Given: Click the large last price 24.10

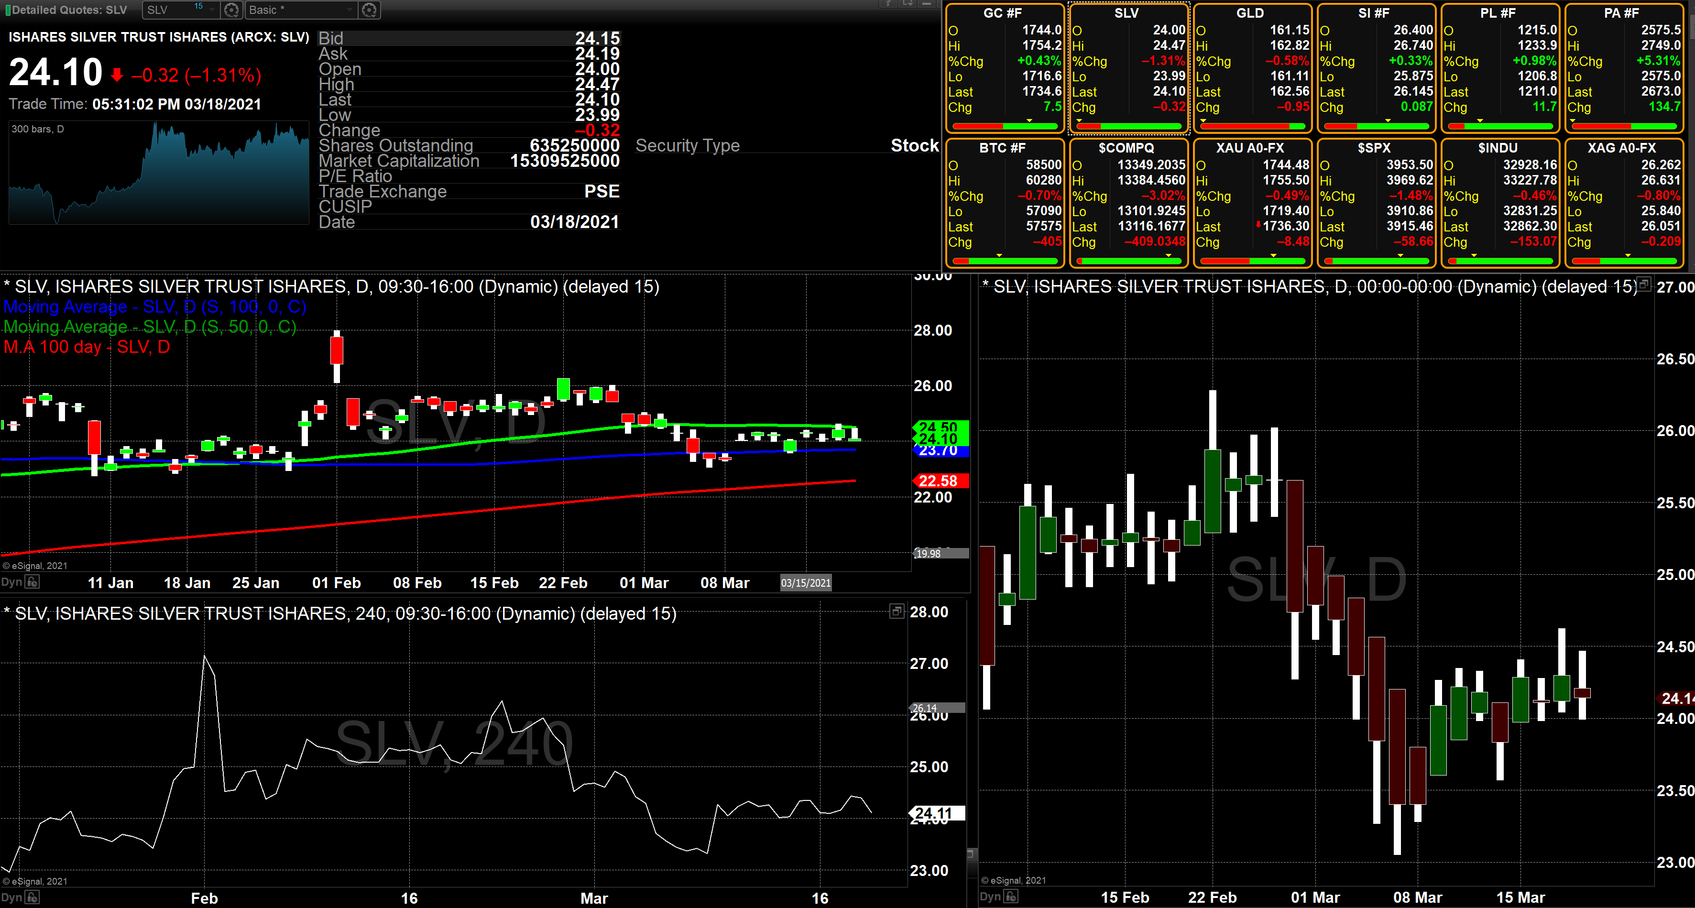Looking at the screenshot, I should click(56, 72).
